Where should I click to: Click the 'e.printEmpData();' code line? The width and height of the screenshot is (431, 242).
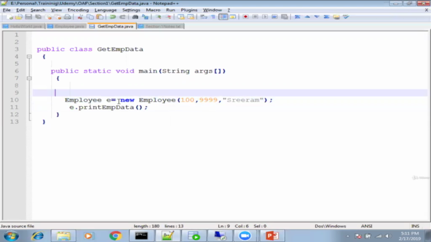click(108, 108)
